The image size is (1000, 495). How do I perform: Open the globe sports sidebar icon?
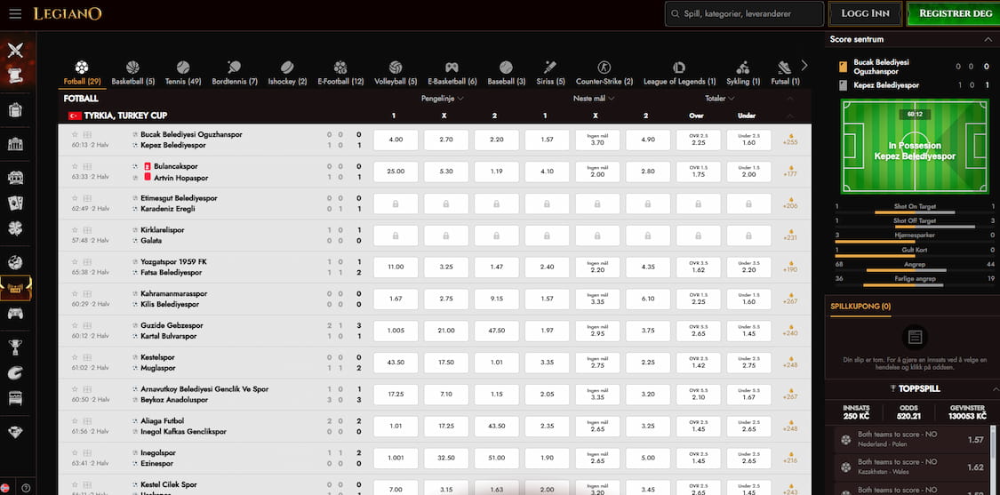(15, 262)
